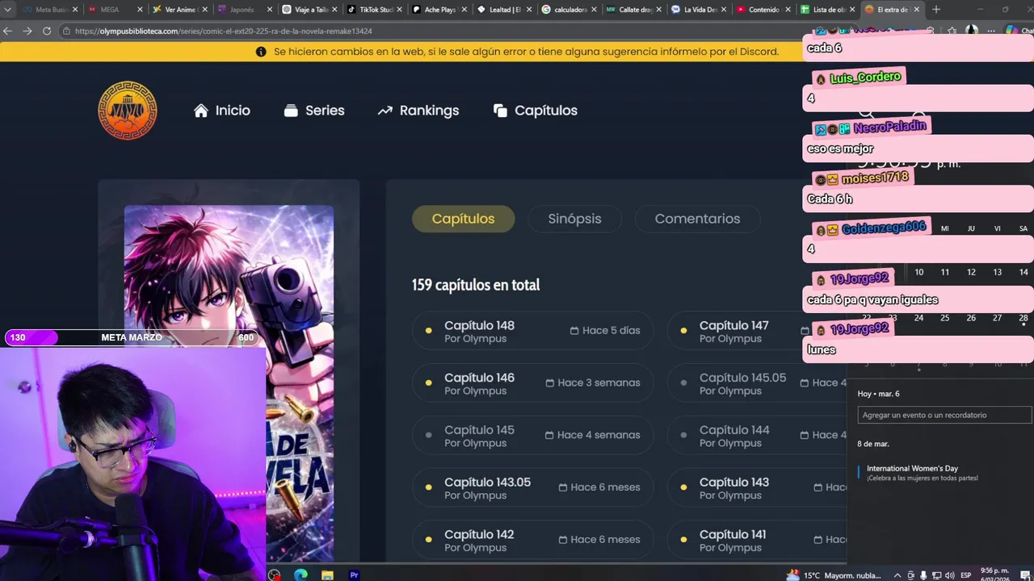Image resolution: width=1034 pixels, height=581 pixels.
Task: Click the ESP language indicator
Action: click(x=966, y=575)
